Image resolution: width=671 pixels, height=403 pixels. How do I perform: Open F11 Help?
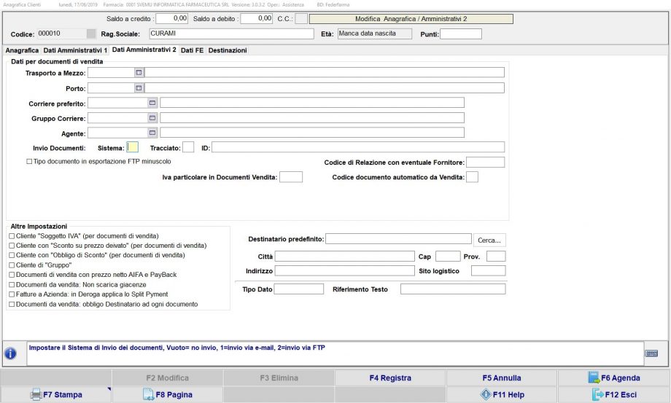pyautogui.click(x=502, y=395)
